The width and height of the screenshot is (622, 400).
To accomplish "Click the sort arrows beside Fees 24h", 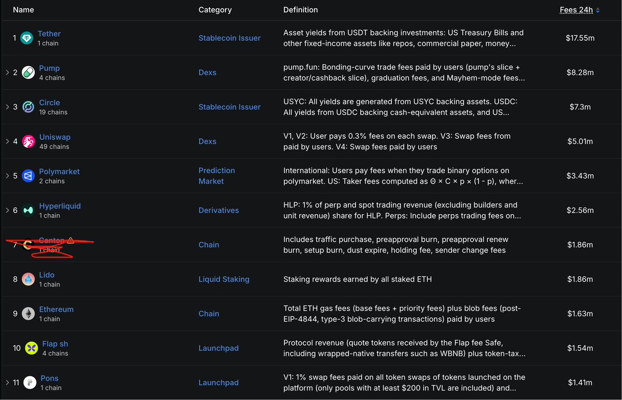I will click(598, 10).
